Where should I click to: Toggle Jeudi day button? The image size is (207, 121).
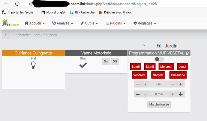[182, 67]
